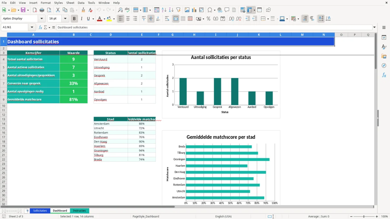This screenshot has height=219, width=390.
Task: Toggle Underline formatting
Action: pos(88,19)
